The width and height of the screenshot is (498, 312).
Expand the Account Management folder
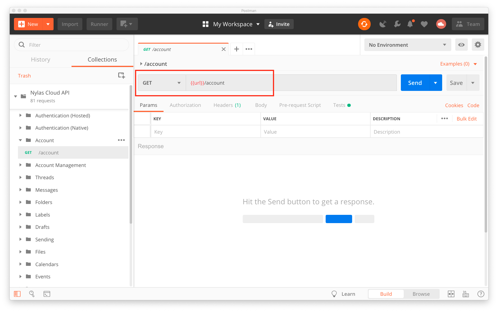21,165
